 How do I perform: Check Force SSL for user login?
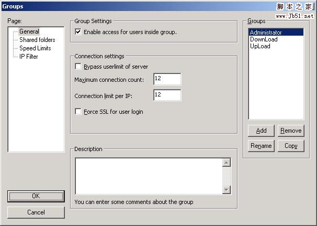(78, 112)
